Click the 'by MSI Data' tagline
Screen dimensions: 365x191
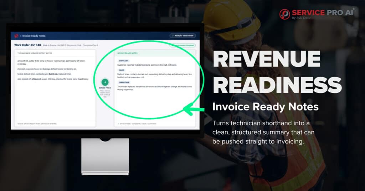tap(301, 18)
